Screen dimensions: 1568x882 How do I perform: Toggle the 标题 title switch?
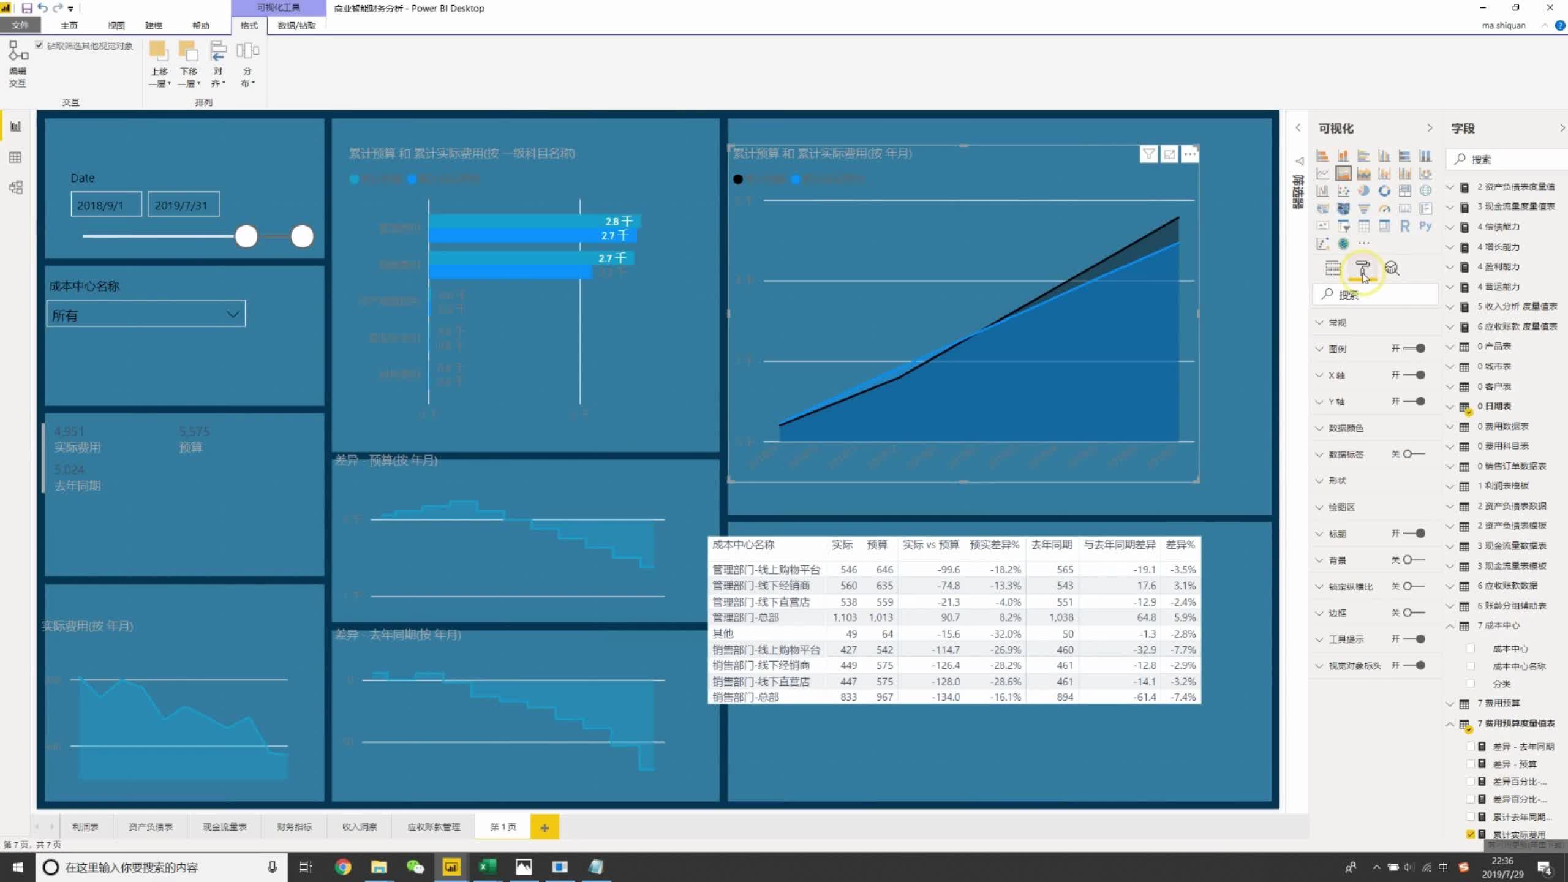tap(1414, 533)
